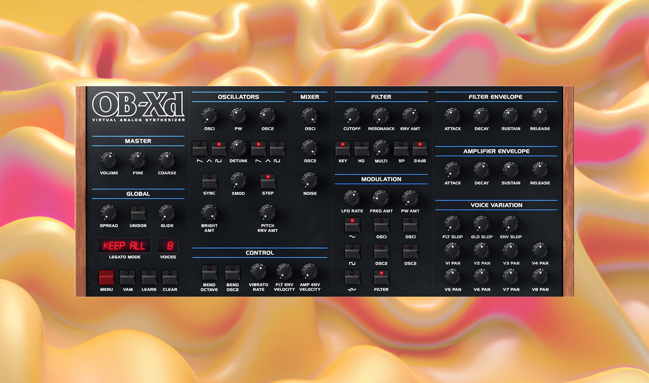Enable the pulse waveform on oscillator 2
This screenshot has width=649, height=383.
click(x=277, y=150)
